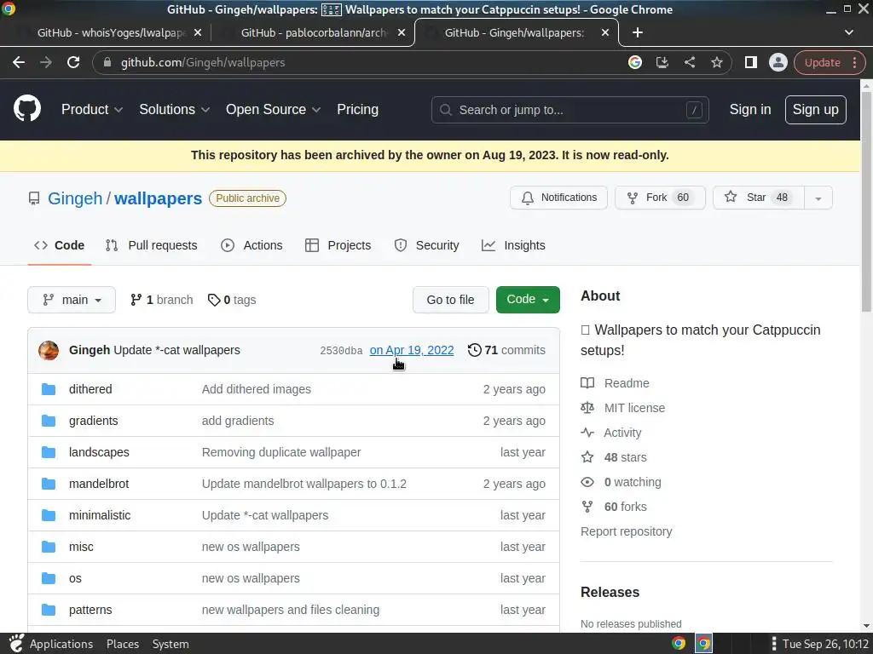Click the site lock icon
873x654 pixels.
click(x=107, y=62)
